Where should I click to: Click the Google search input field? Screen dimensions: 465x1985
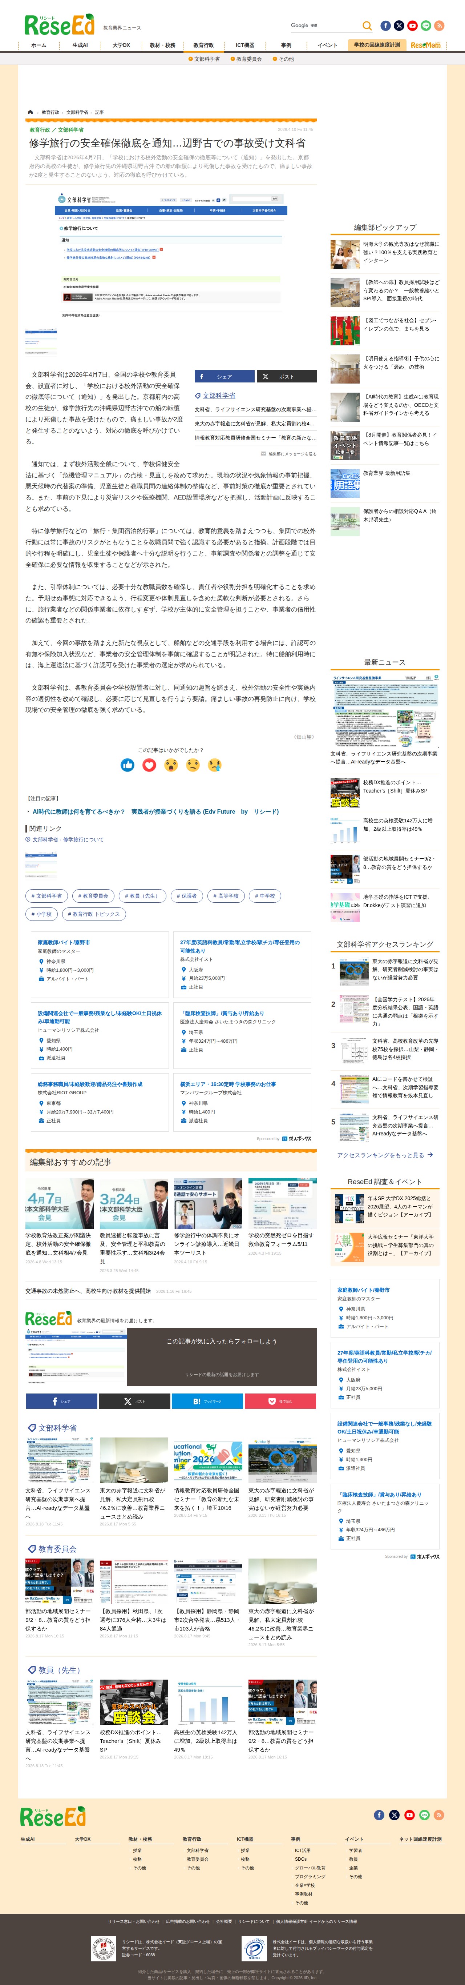(324, 25)
